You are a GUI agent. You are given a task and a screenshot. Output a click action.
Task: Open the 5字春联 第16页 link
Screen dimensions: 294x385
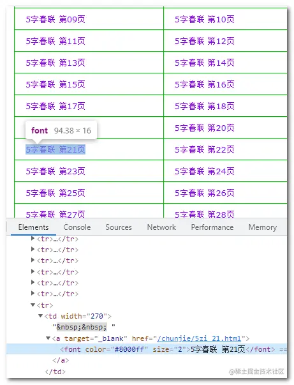coord(205,84)
